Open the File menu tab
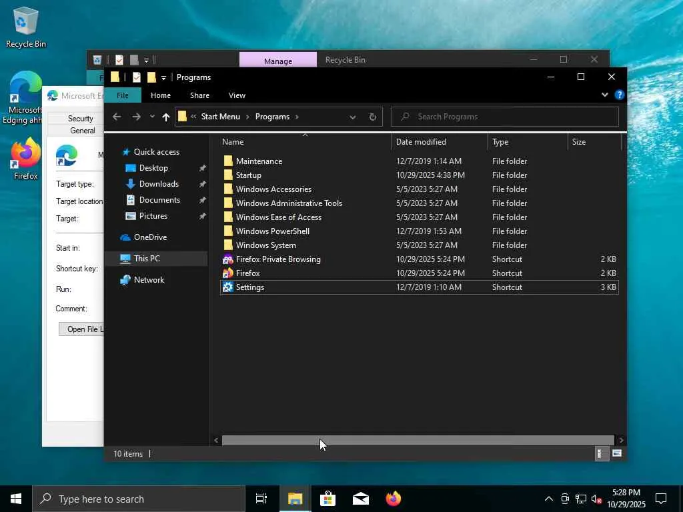Image resolution: width=683 pixels, height=512 pixels. point(123,95)
